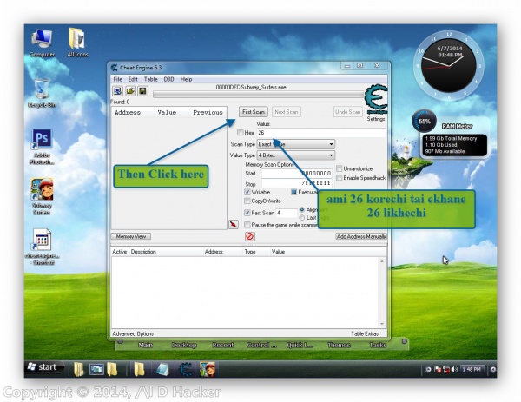Viewport: 521px width, 402px height.
Task: Click the Subway Surfers taskbar icon
Action: pos(207,370)
